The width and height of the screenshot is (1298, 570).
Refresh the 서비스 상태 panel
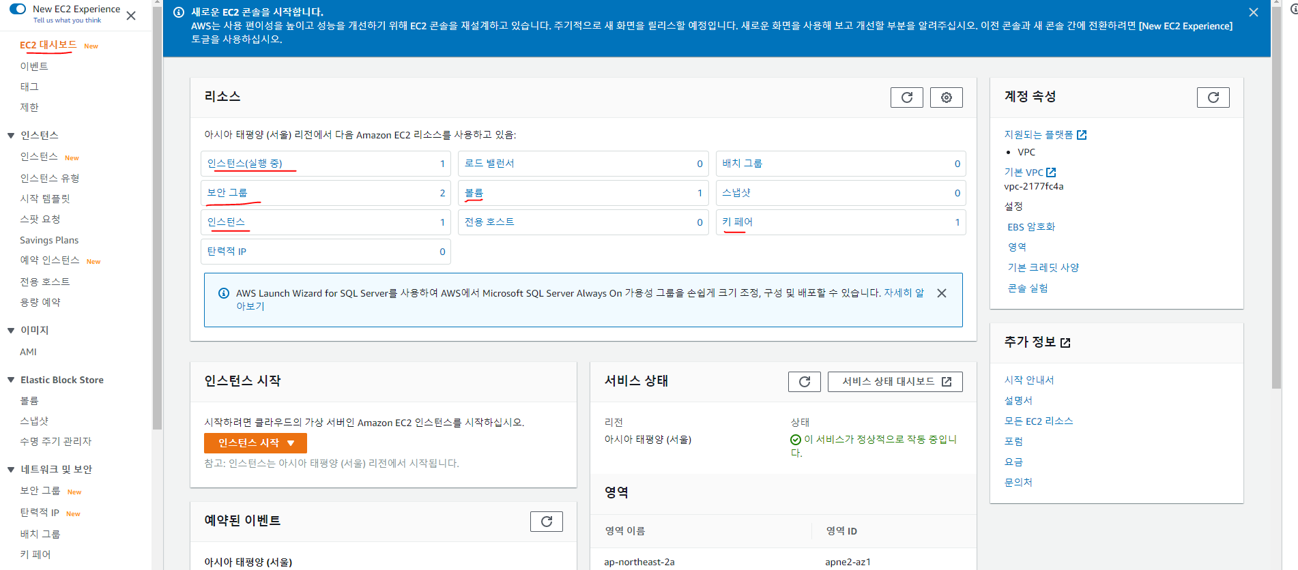pyautogui.click(x=804, y=382)
